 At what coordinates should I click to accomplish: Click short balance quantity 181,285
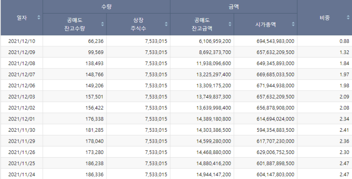pyautogui.click(x=95, y=130)
